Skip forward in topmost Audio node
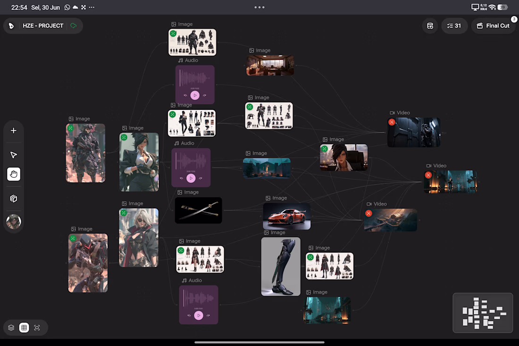 click(x=205, y=95)
